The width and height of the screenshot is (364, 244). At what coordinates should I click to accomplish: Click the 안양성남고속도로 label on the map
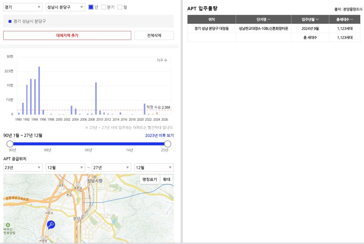[17, 199]
